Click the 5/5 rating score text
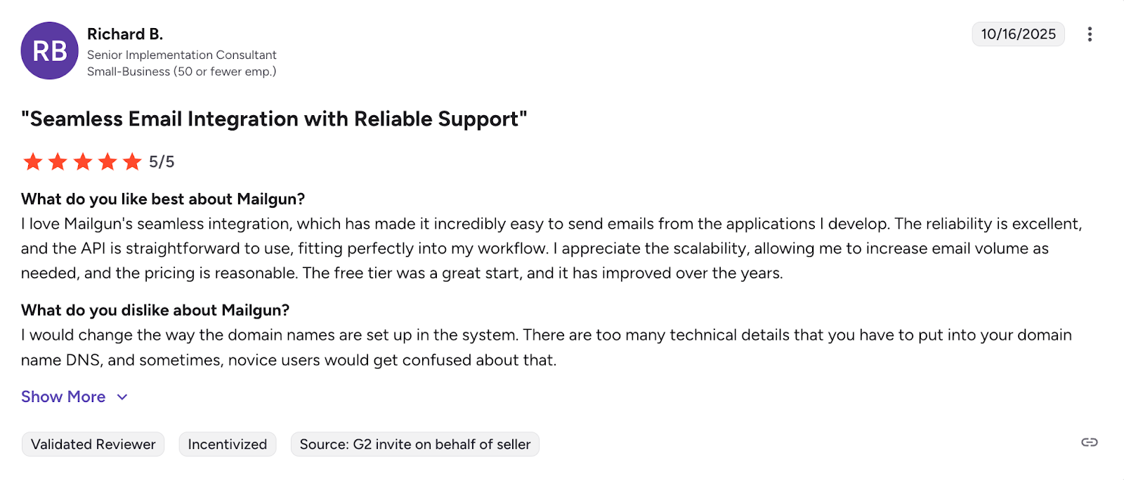The height and width of the screenshot is (480, 1124). click(162, 162)
